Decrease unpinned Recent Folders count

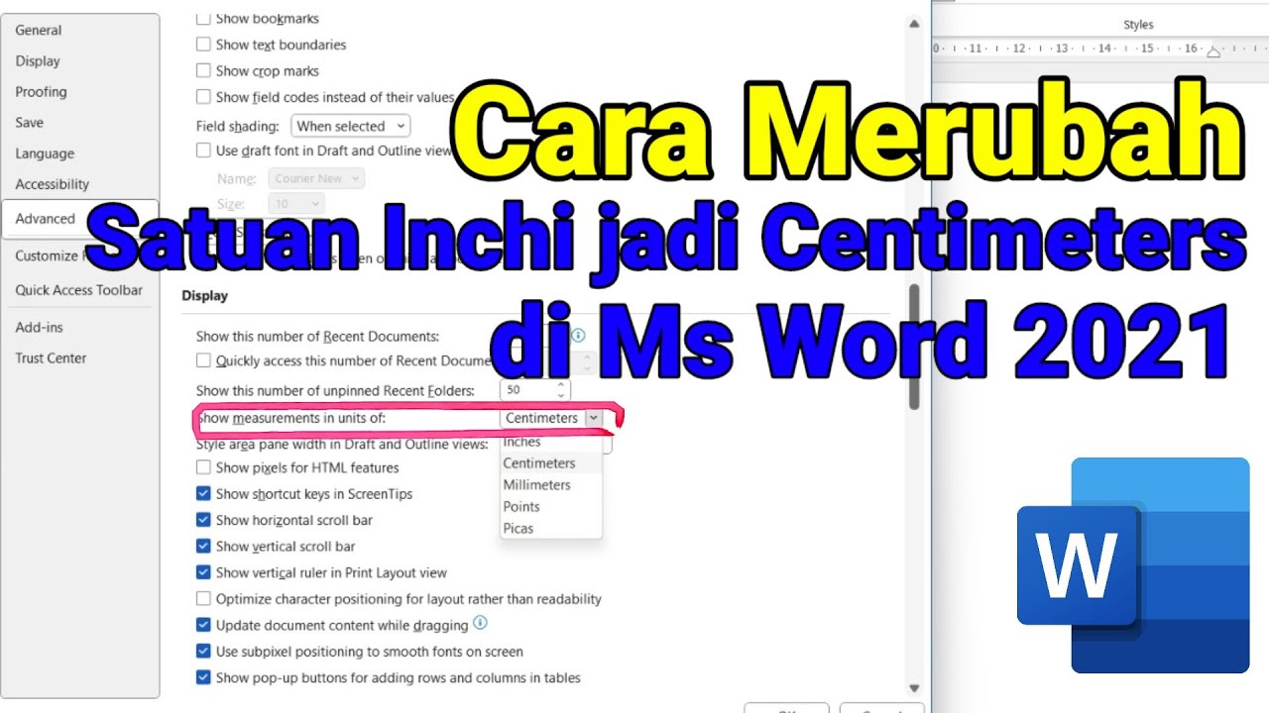[561, 395]
